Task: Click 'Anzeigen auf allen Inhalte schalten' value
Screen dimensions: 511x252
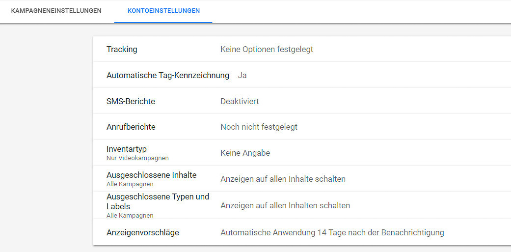Action: point(283,179)
